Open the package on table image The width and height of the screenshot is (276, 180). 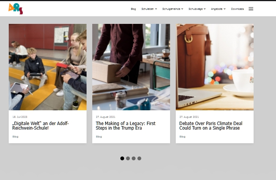131,67
